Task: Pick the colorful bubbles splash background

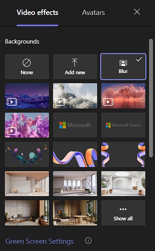Action: [x=27, y=155]
